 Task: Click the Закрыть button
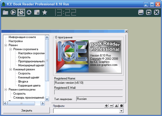(27, 110)
